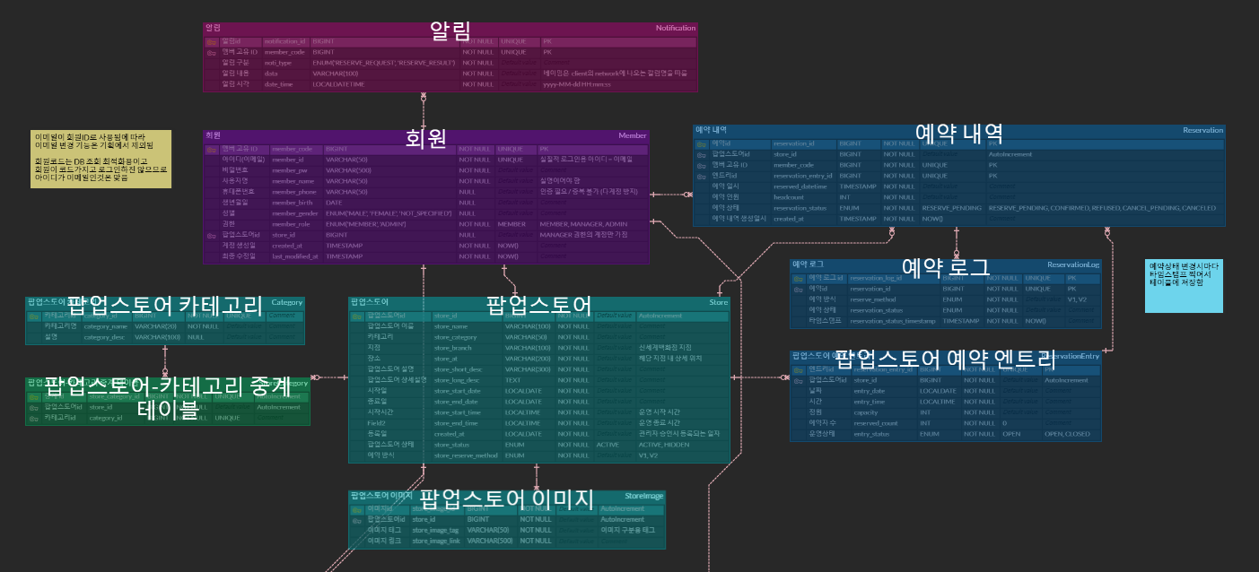Click the store_image_link field in StoreImage
Image resolution: width=1259 pixels, height=572 pixels.
point(436,541)
